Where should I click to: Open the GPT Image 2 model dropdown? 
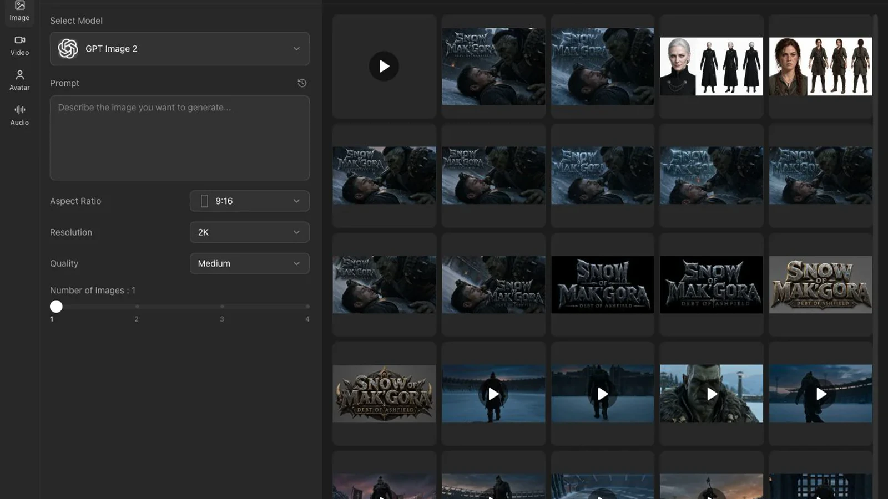coord(180,49)
